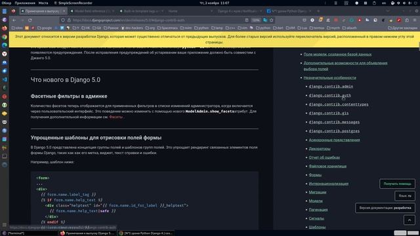
Task: Open the 'python' bookmarks folder after 'nvim'
Action: tap(201, 28)
